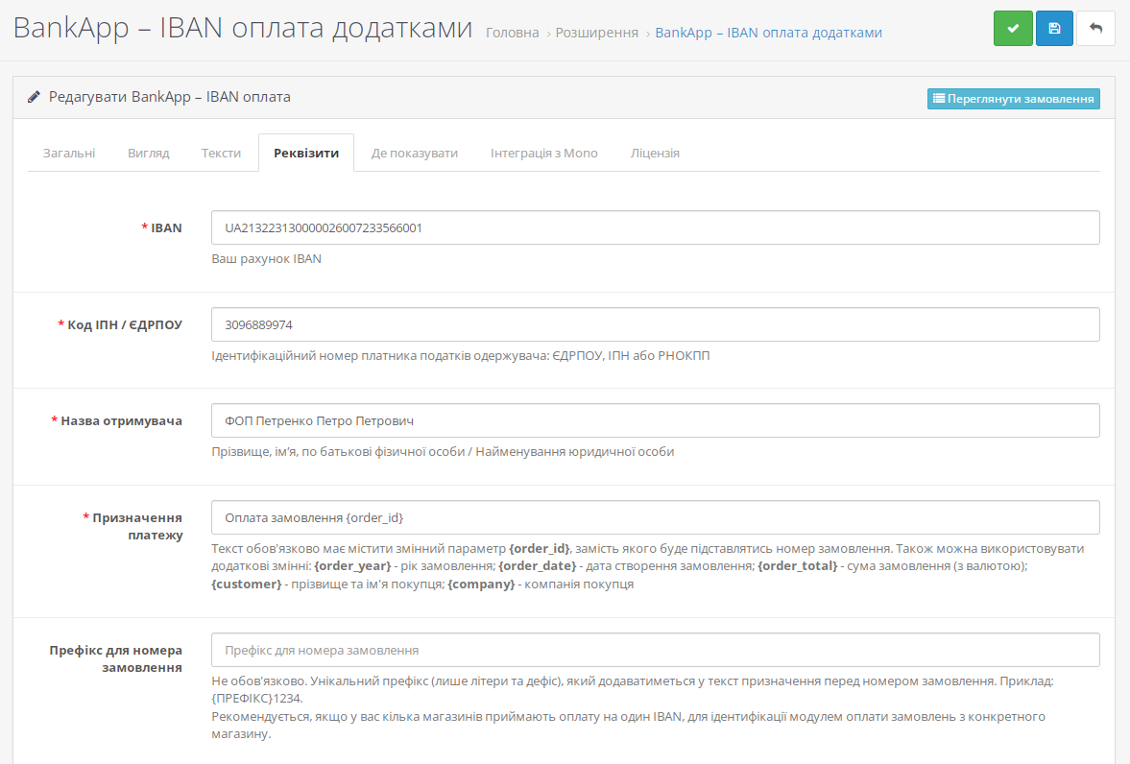Click the active Реквізити tab

tap(306, 153)
